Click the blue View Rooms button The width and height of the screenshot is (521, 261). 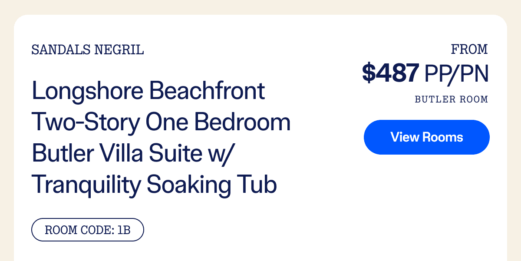coord(426,137)
